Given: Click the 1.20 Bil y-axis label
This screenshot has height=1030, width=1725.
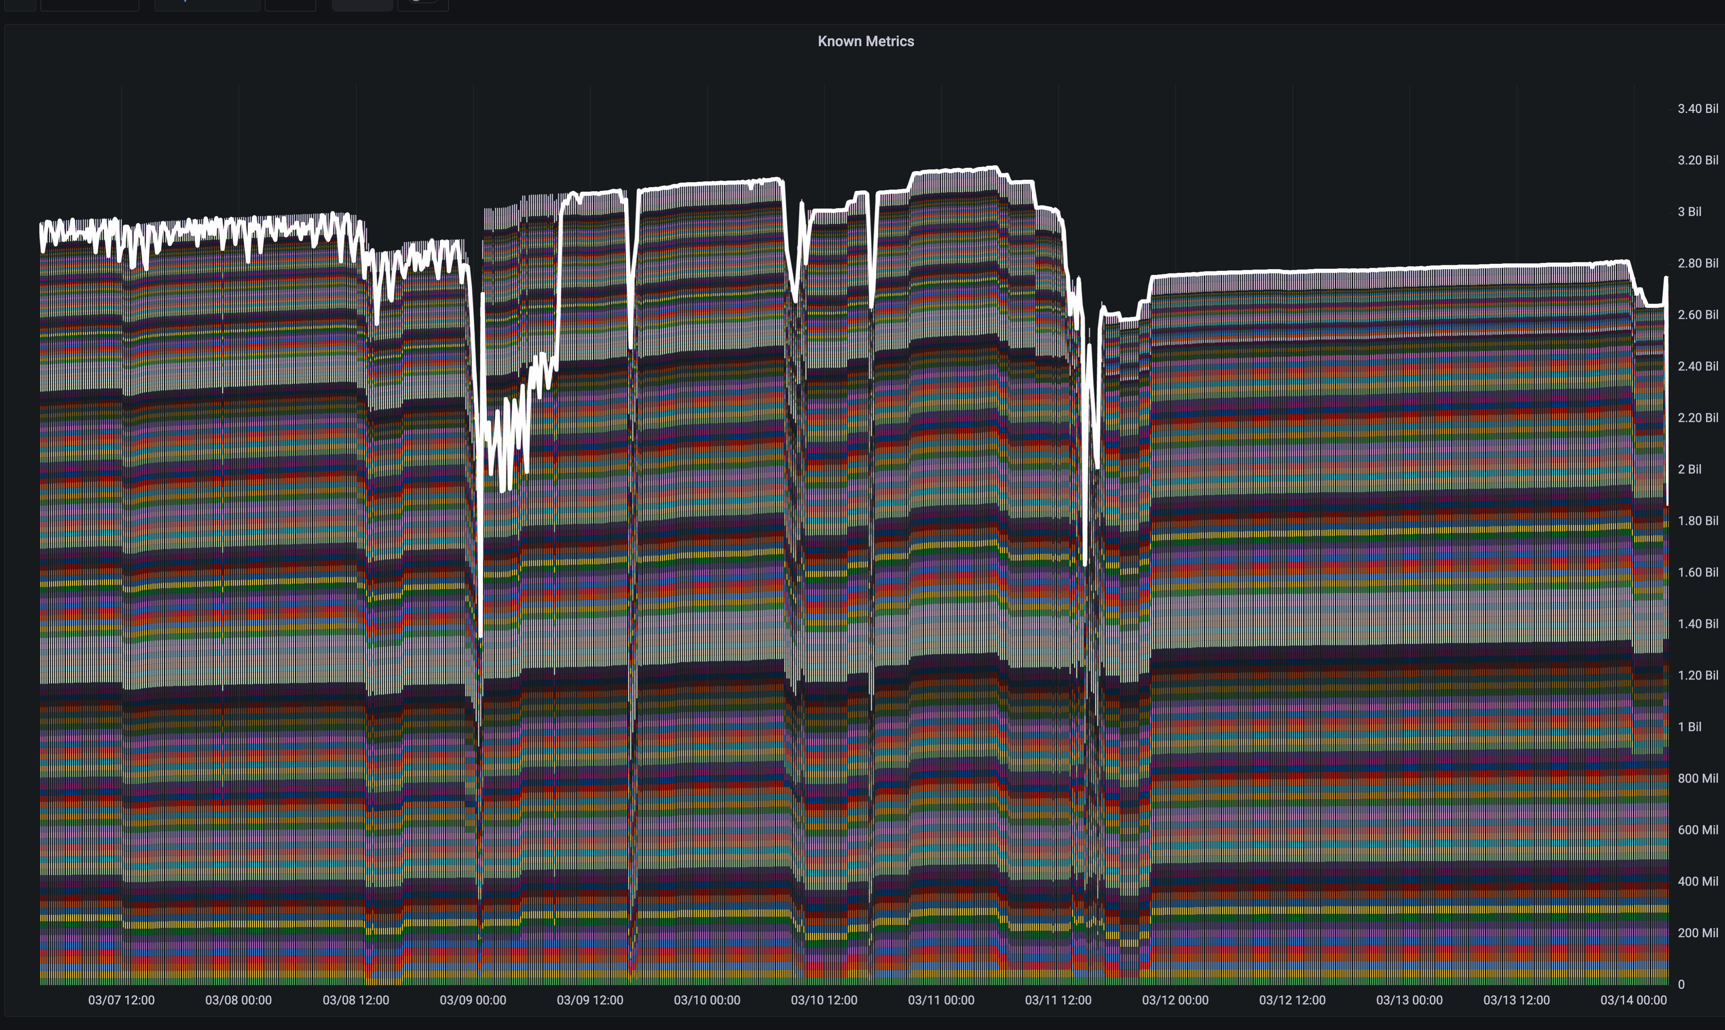Looking at the screenshot, I should click(1698, 675).
